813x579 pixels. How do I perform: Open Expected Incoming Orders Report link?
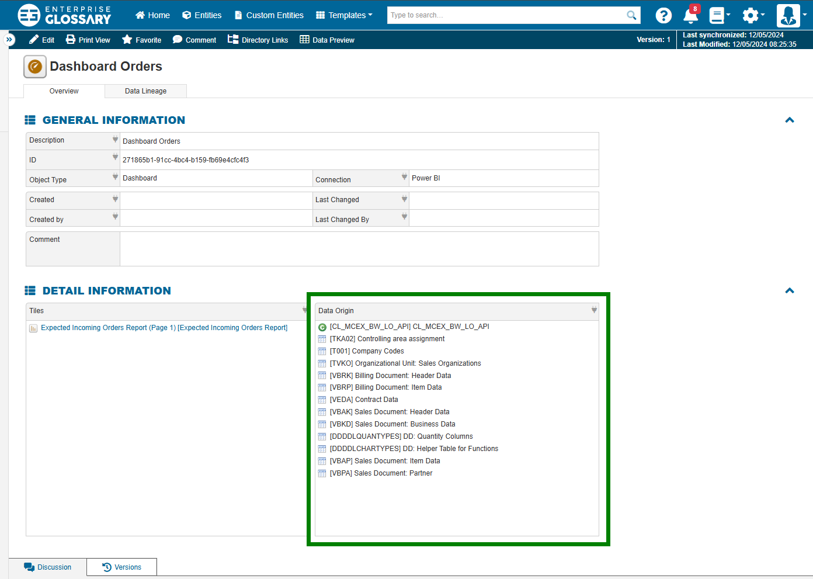(x=164, y=328)
